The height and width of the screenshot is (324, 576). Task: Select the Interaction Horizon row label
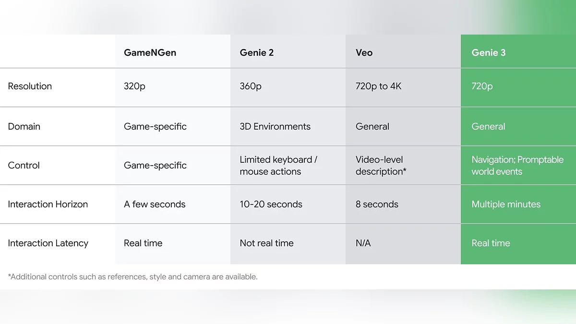48,204
